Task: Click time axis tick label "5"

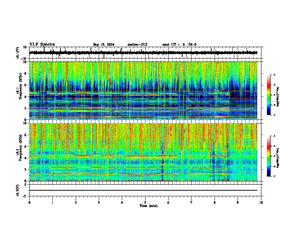Action: [x=145, y=203]
